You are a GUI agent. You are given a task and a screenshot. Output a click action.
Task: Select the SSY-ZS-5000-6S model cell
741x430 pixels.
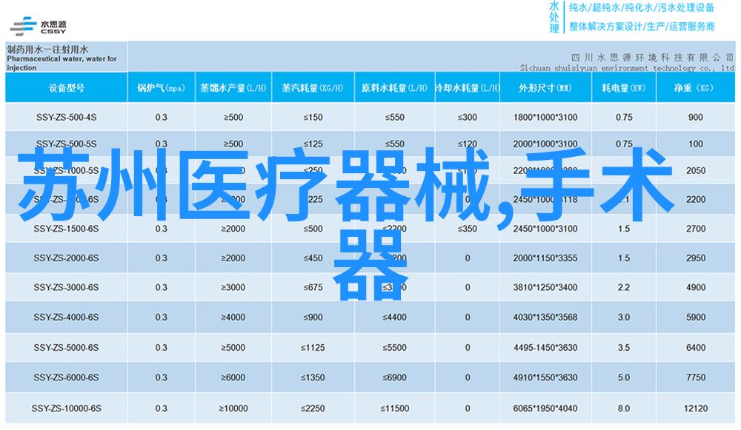point(66,348)
